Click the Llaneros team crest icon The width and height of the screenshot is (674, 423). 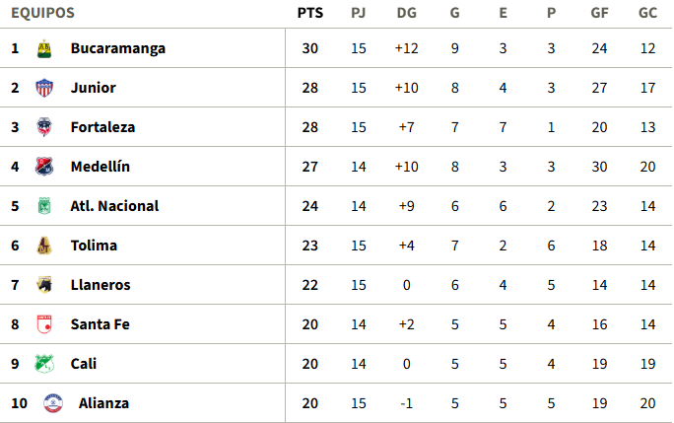click(x=43, y=285)
